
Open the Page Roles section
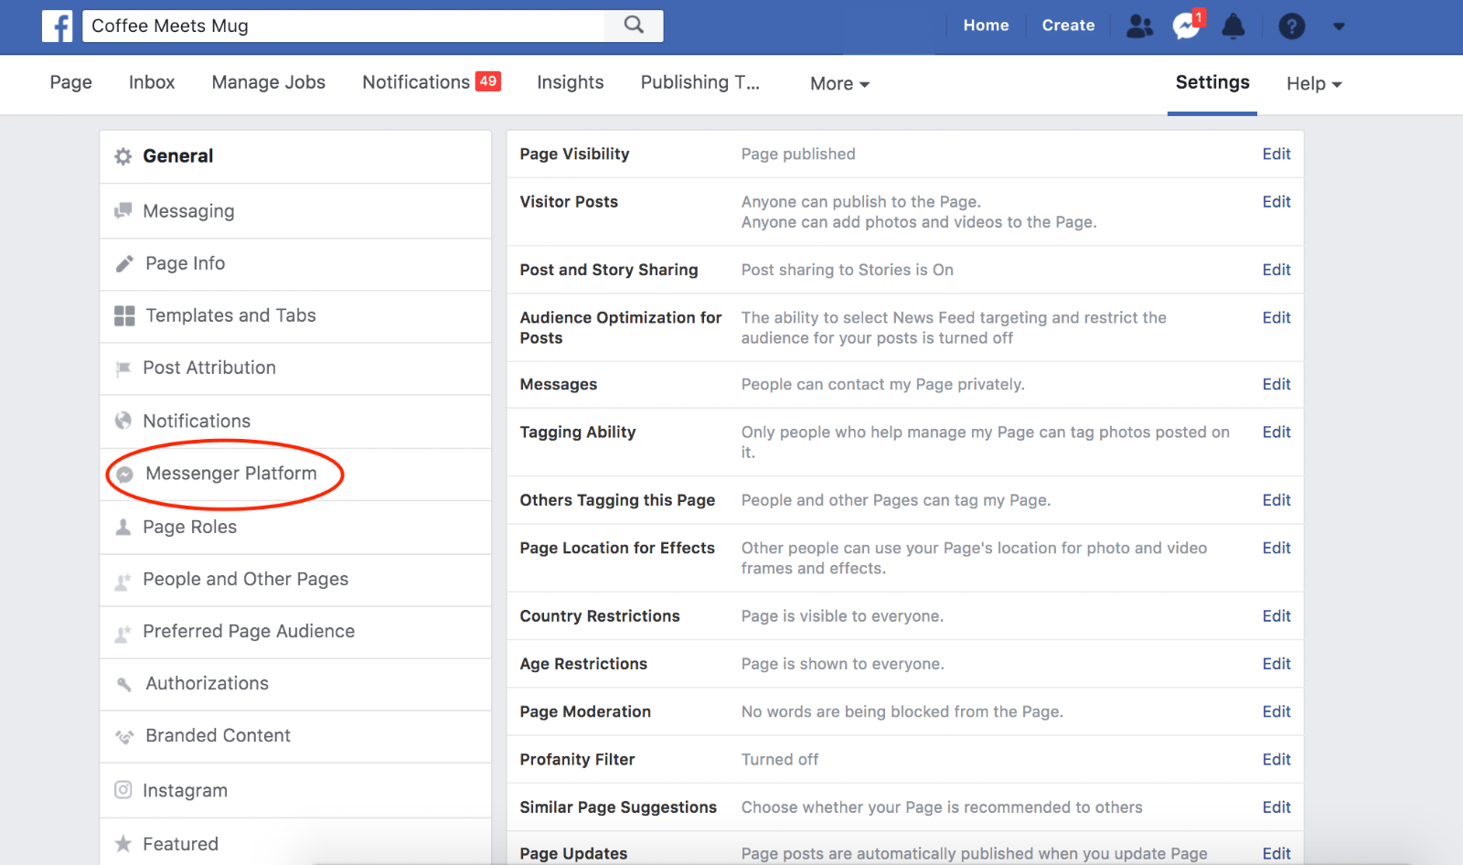pos(295,528)
